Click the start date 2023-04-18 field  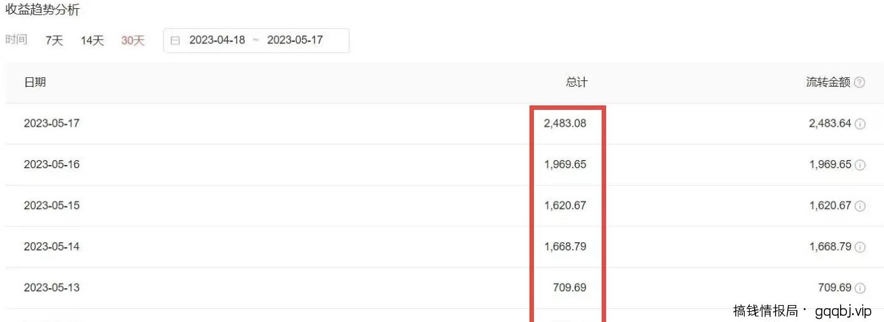coord(217,40)
